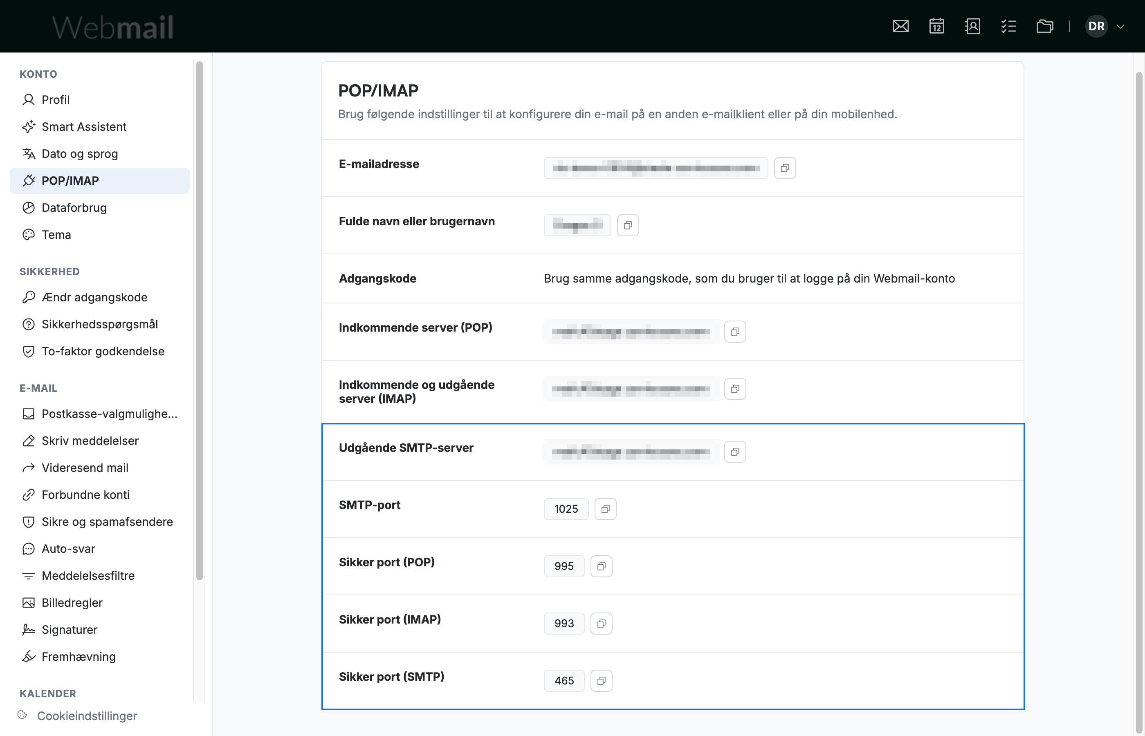
Task: Open the Profil settings page
Action: click(x=99, y=100)
